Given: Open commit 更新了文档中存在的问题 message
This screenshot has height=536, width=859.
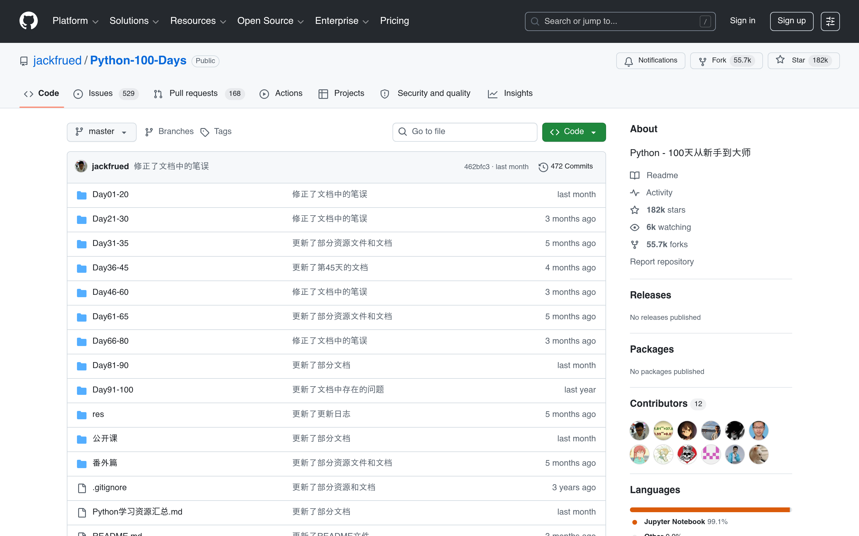Looking at the screenshot, I should point(338,390).
